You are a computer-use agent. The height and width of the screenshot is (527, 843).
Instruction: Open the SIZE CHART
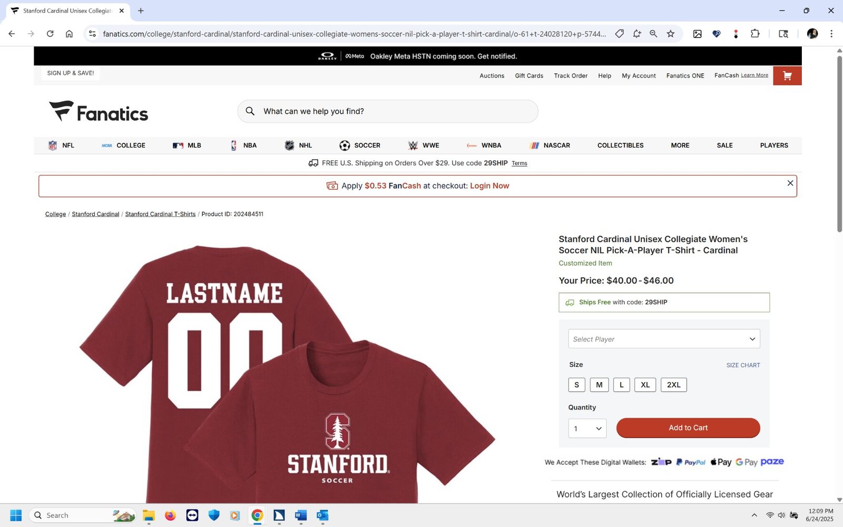[743, 365]
